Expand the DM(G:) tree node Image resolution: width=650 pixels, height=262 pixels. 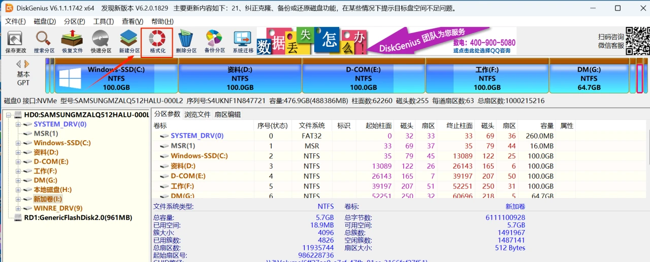(18, 180)
